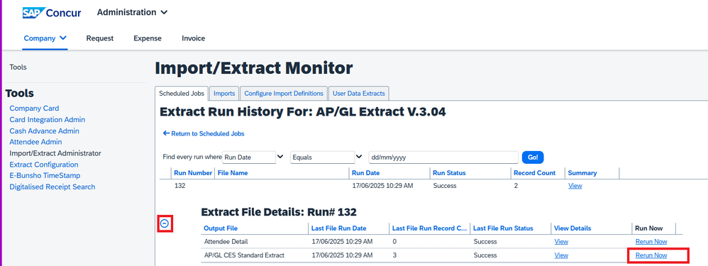Collapse run details with the minus icon
Viewport: 708px width, 266px height.
(x=165, y=223)
